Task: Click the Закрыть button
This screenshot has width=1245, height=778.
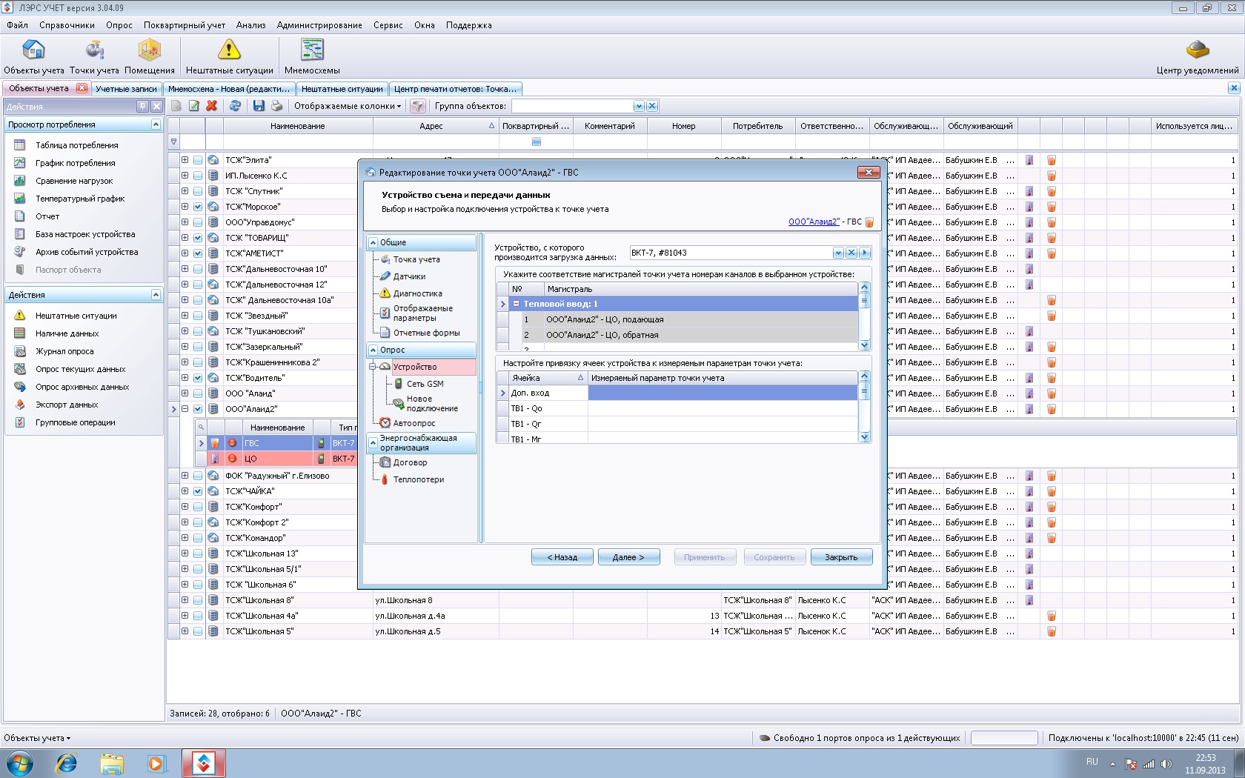Action: [x=841, y=557]
